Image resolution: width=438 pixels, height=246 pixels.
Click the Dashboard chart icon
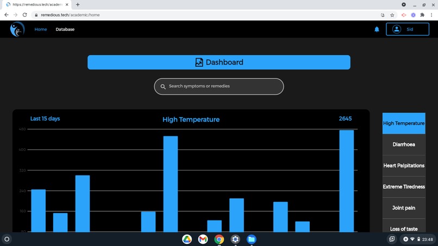(199, 62)
